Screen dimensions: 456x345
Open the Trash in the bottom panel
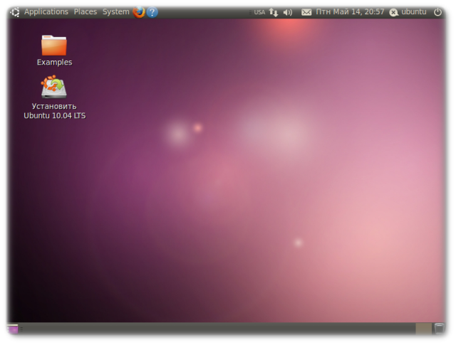[x=440, y=329]
